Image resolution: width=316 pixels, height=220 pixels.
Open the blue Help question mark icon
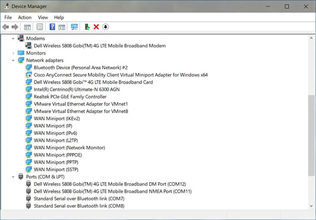pos(52,27)
